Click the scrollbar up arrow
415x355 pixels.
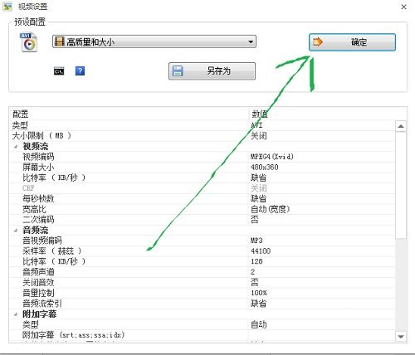click(401, 126)
